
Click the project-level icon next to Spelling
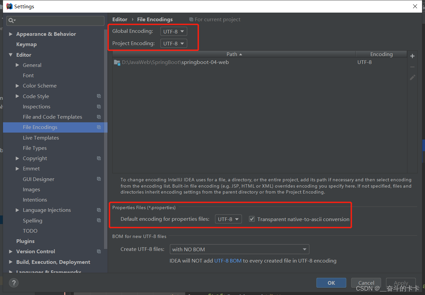(99, 220)
